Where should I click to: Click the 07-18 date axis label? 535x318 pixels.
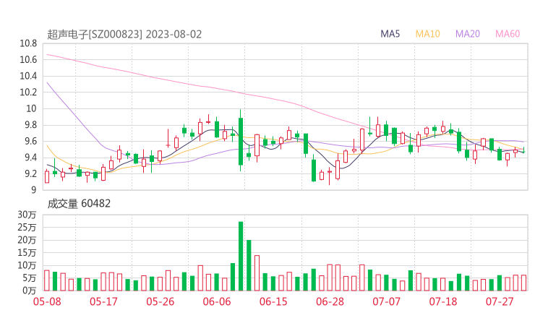click(443, 301)
